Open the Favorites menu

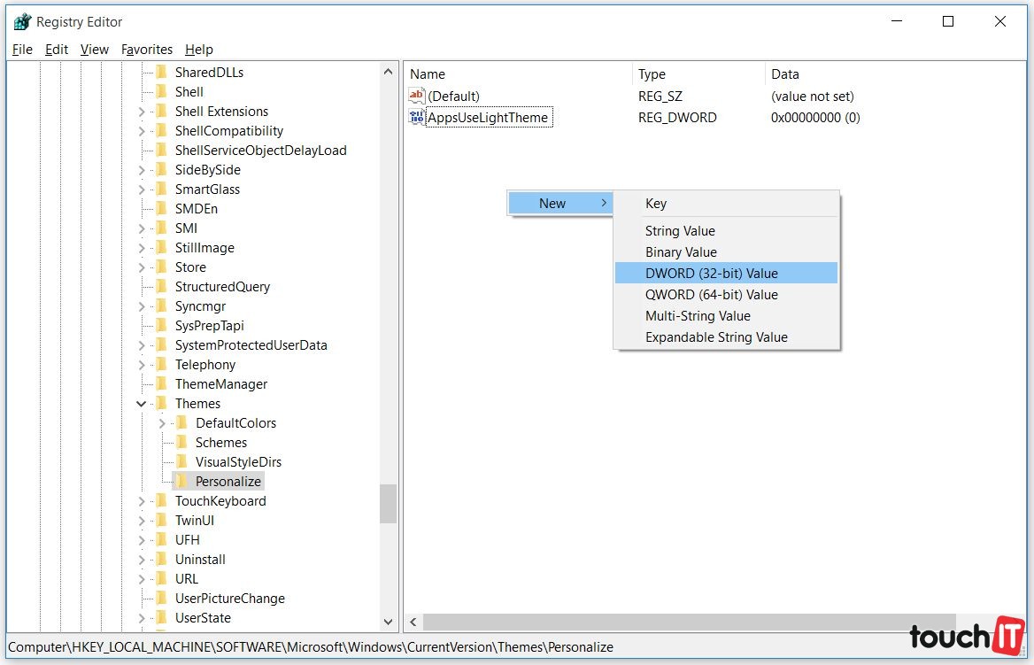pyautogui.click(x=147, y=50)
